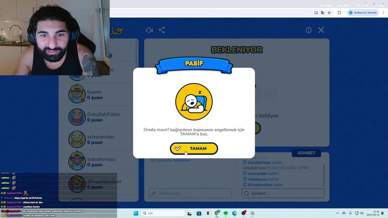Focus the Bekleniyor answer input field
This screenshot has width=388, height=218.
coord(190,193)
